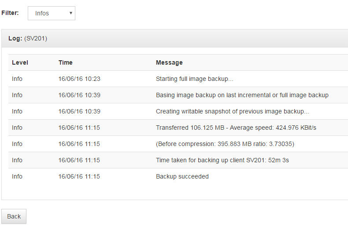
Task: Click the 'Time taken for backing up client' message
Action: click(222, 160)
